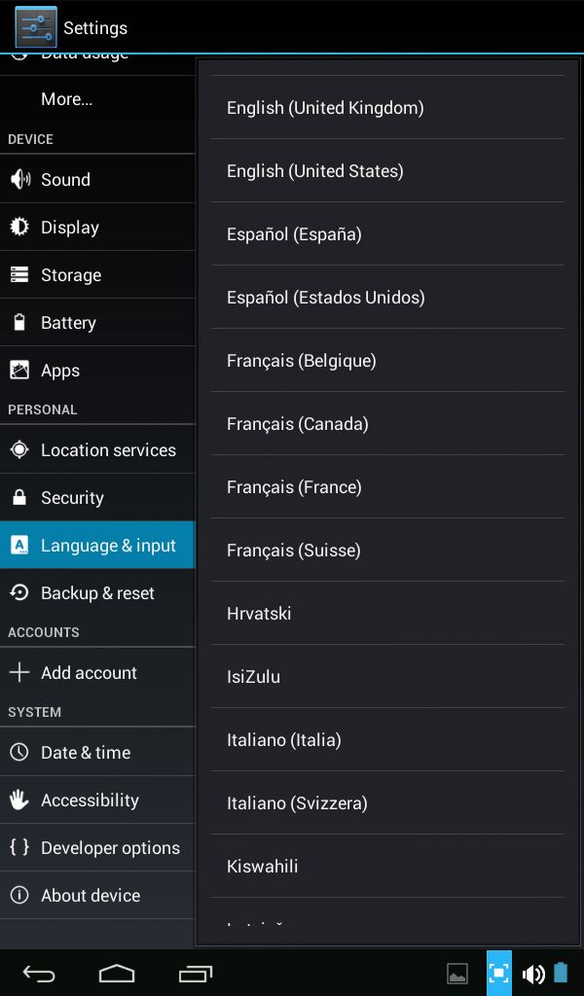Tap the Location services target icon
Image resolution: width=584 pixels, height=996 pixels.
pos(19,449)
